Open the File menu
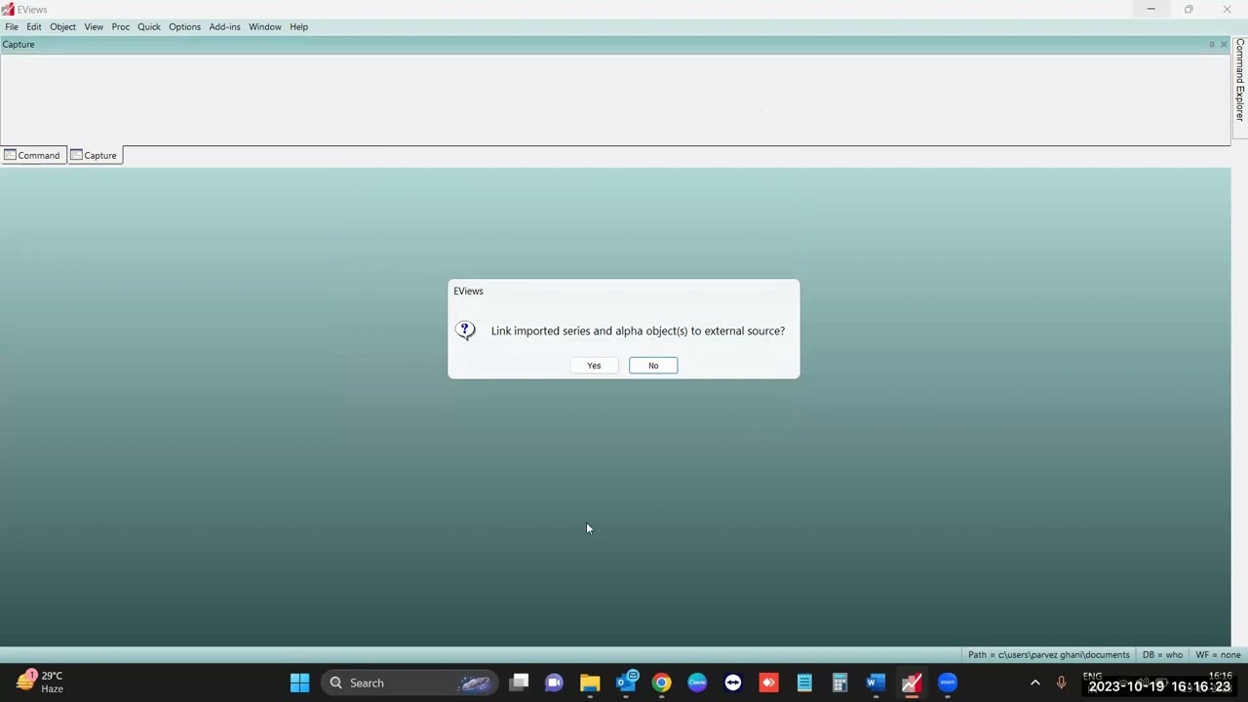 [12, 27]
